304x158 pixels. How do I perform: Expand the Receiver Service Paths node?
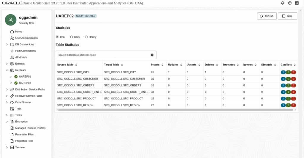(x=7, y=96)
